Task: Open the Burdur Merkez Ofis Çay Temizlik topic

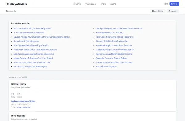Action: pyautogui.click(x=32, y=28)
